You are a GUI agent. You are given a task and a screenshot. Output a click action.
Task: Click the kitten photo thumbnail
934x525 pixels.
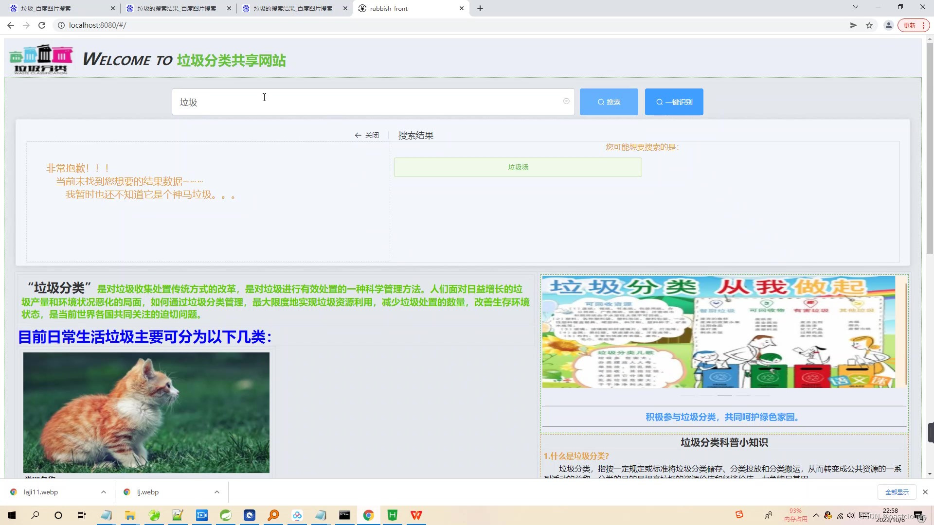pos(146,412)
